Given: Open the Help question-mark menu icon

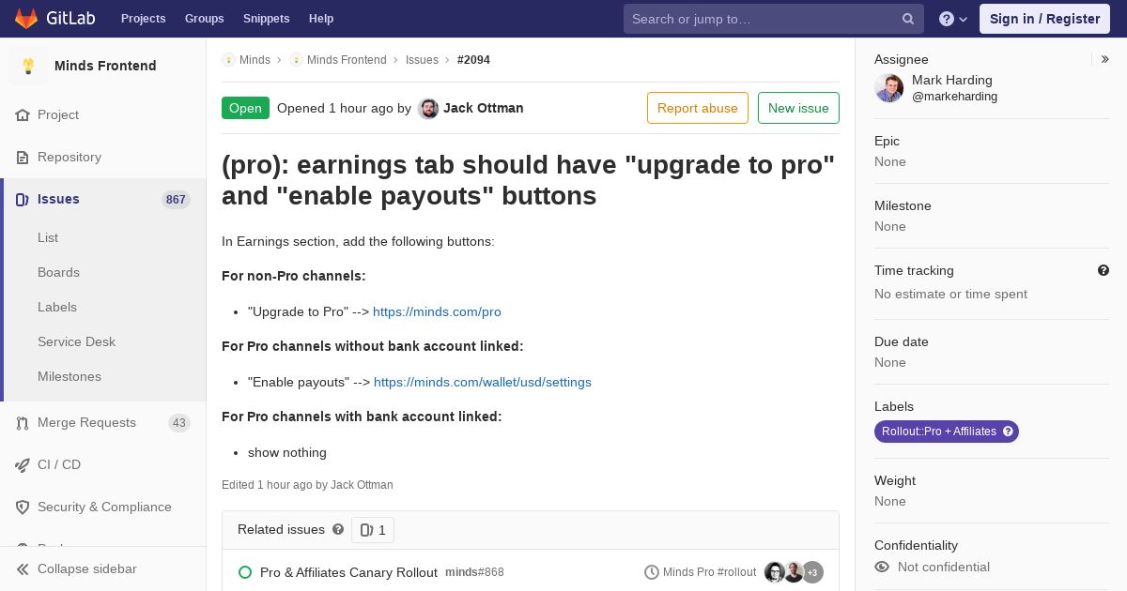Looking at the screenshot, I should (x=947, y=19).
